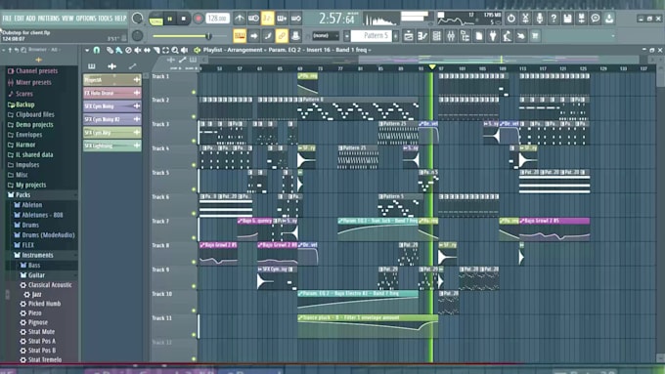Click the plus button next to Pattern 5
This screenshot has width=665, height=374.
(x=396, y=36)
